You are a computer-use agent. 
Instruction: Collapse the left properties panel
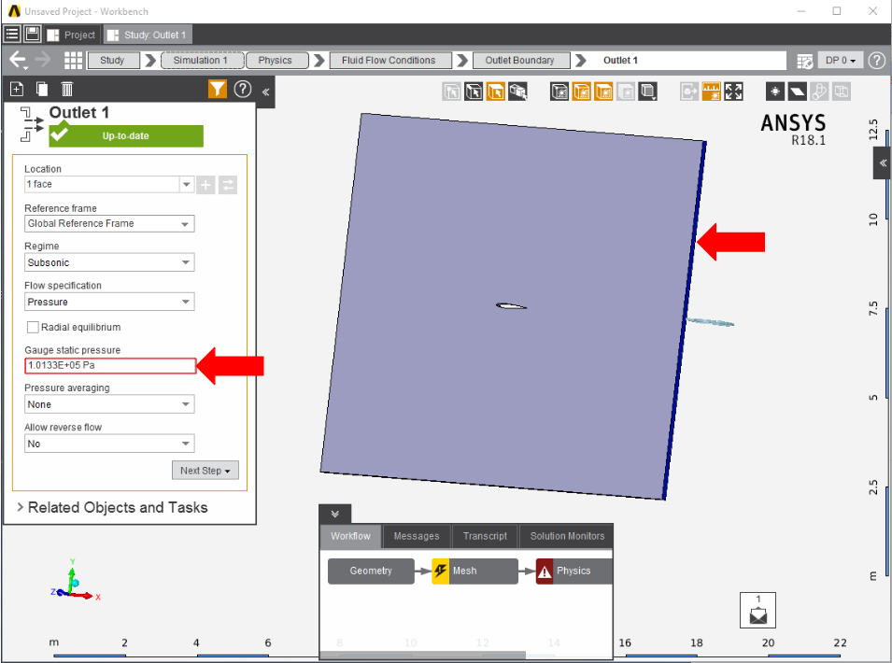pyautogui.click(x=265, y=92)
